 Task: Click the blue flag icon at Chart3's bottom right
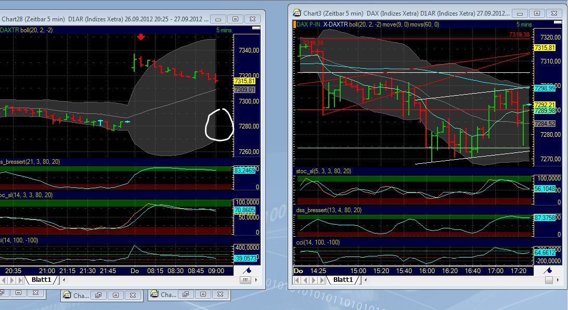point(548,271)
